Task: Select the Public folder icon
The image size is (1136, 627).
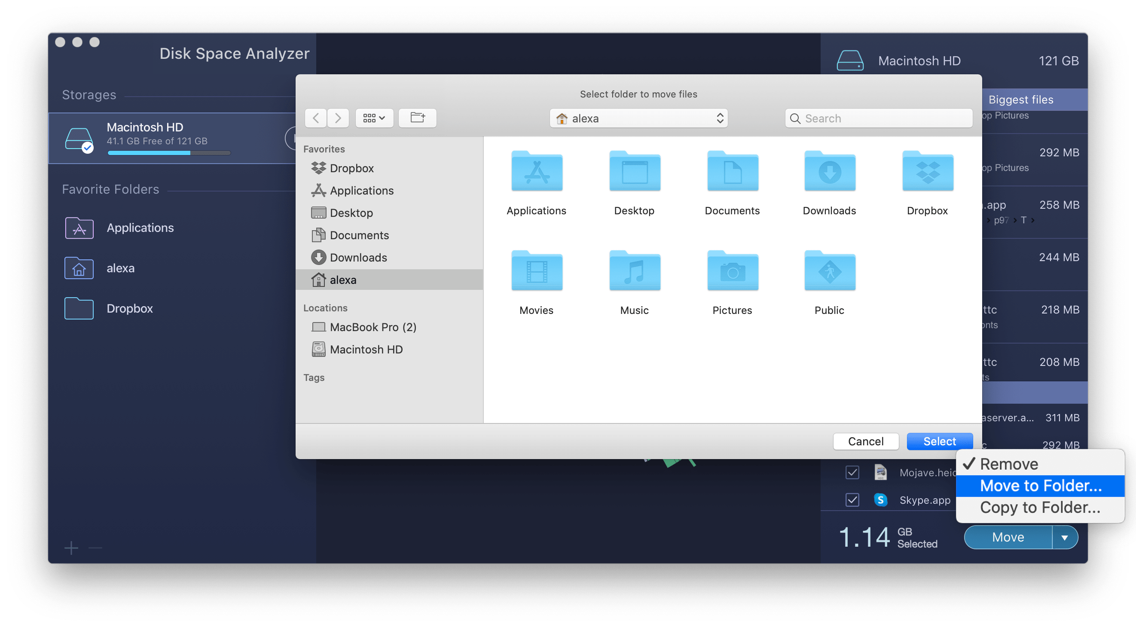Action: pos(829,271)
